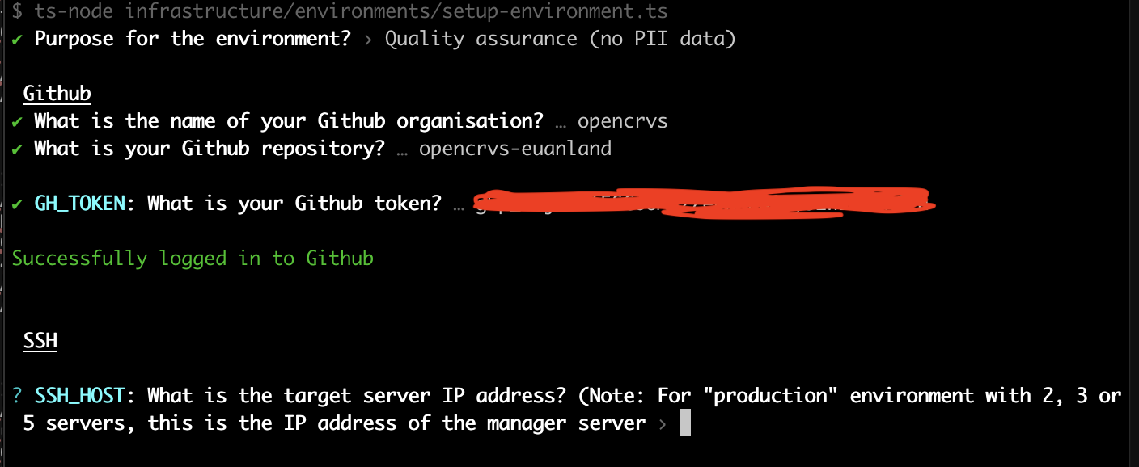Click the cyan GH_TOKEN label

(x=79, y=204)
